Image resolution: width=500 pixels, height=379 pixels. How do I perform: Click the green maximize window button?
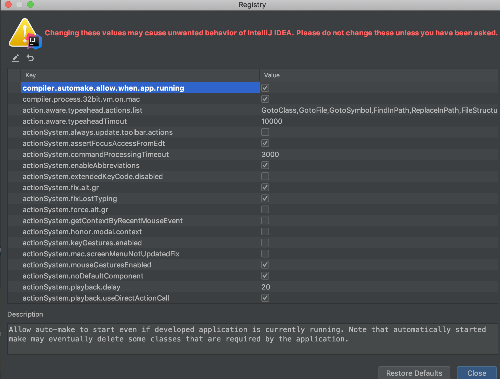(x=30, y=4)
